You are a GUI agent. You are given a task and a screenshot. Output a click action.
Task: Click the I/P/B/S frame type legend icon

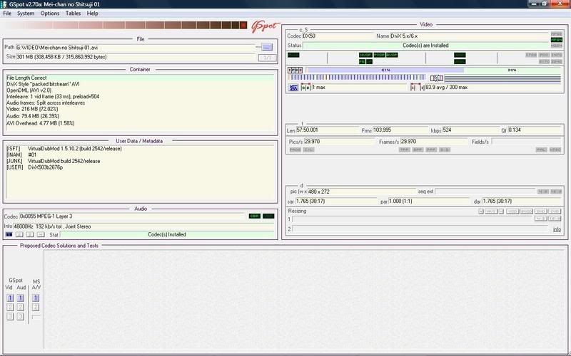(295, 70)
